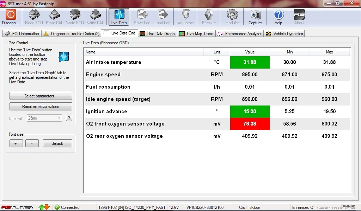The width and height of the screenshot is (361, 211).
Task: Click the Select parameters button
Action: [x=41, y=96]
